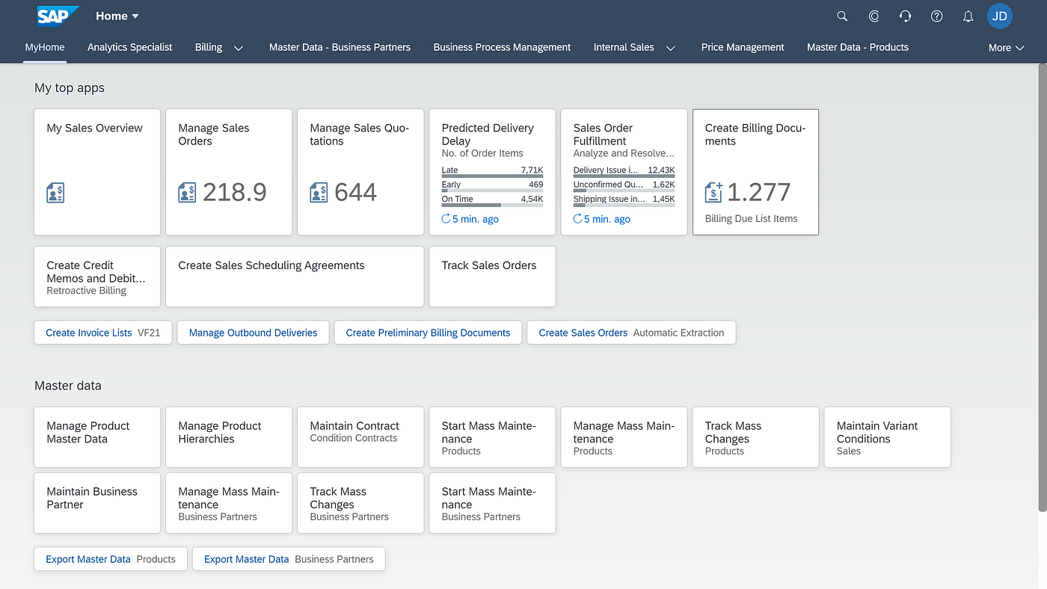Refresh the Predicted Delivery Delay tile
This screenshot has height=589, width=1047.
[x=446, y=219]
